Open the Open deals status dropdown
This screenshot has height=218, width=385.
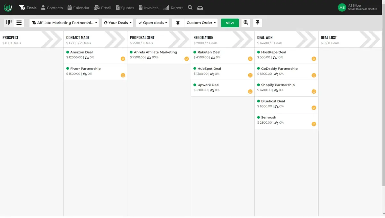pyautogui.click(x=152, y=23)
